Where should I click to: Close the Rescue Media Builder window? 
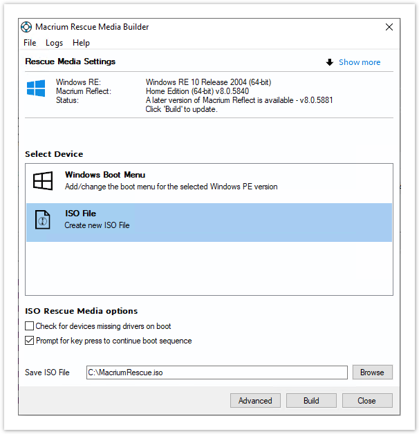click(389, 27)
